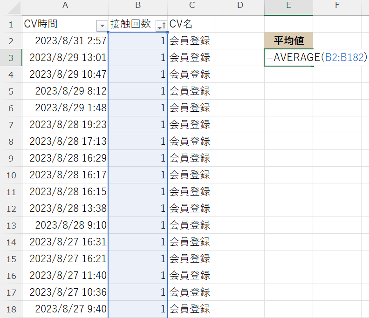Select cell 2023/8/28 19:23

click(65, 125)
